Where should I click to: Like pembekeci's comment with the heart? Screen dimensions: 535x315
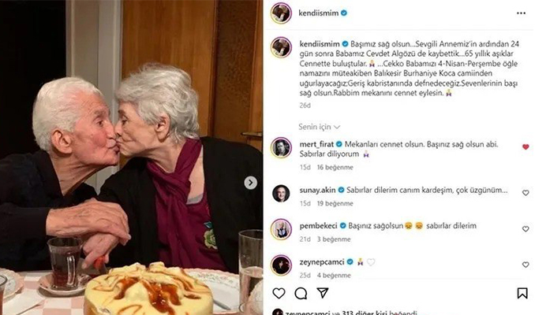click(526, 228)
